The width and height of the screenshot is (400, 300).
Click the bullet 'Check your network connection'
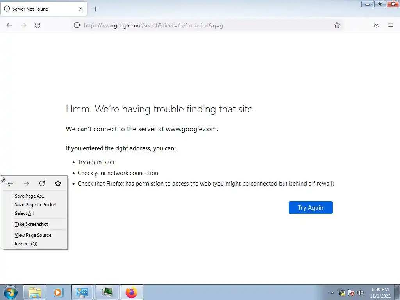click(x=118, y=173)
